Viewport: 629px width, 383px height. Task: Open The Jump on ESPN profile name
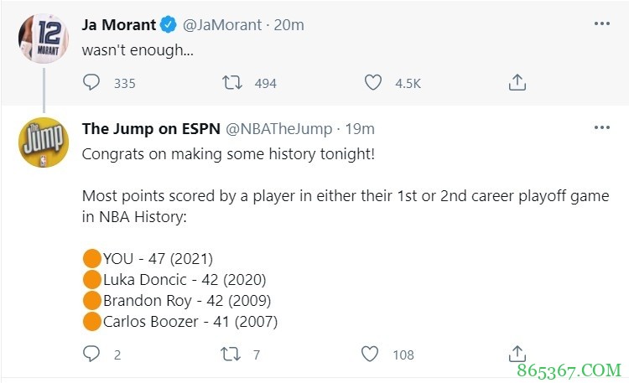151,128
